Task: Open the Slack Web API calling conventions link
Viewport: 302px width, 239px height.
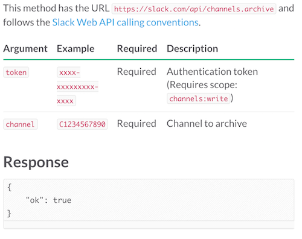Action: (126, 22)
